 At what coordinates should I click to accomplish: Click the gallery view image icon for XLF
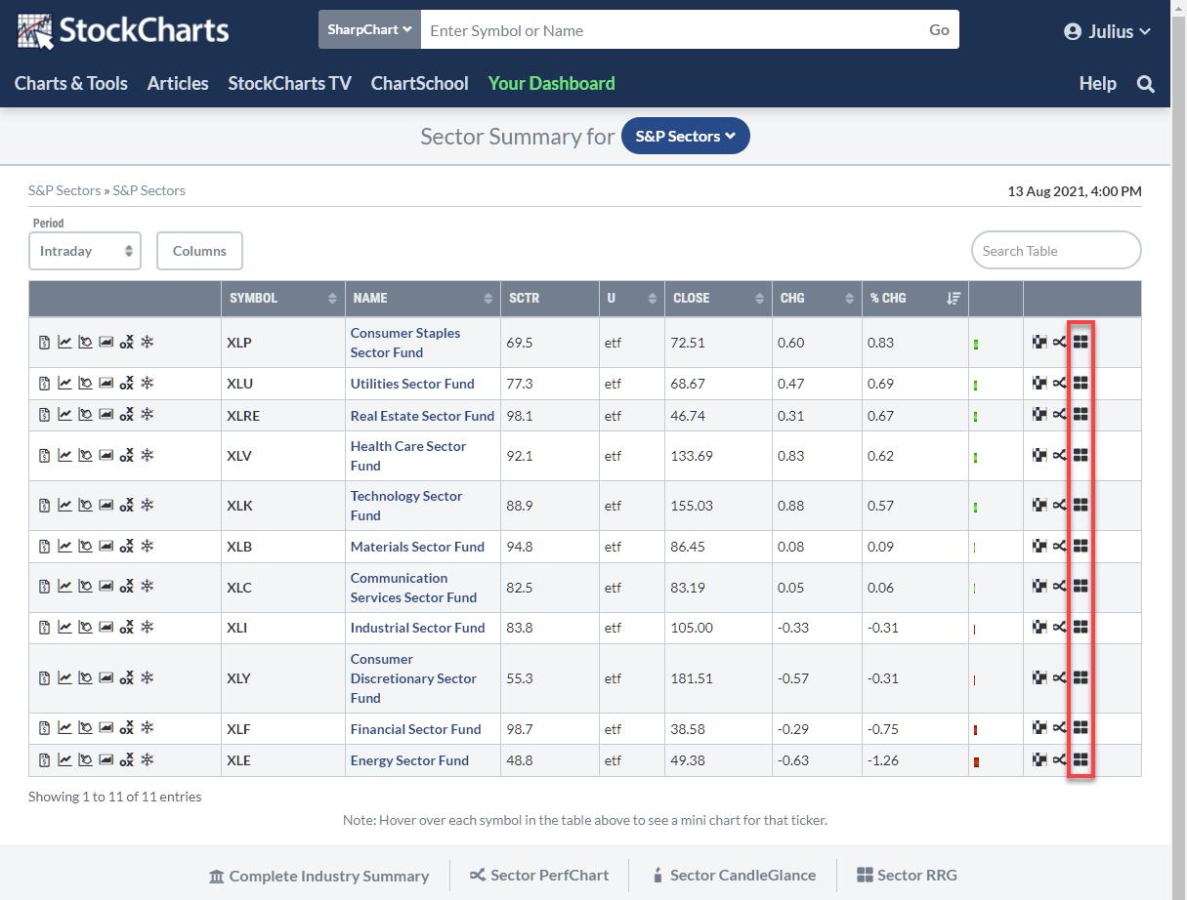tap(106, 728)
